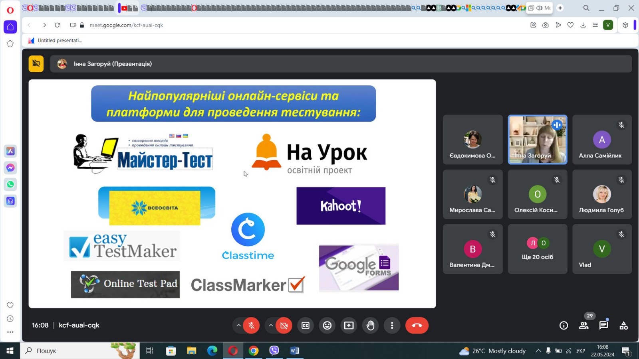
Task: Select the Vlad participant tile
Action: [602, 249]
